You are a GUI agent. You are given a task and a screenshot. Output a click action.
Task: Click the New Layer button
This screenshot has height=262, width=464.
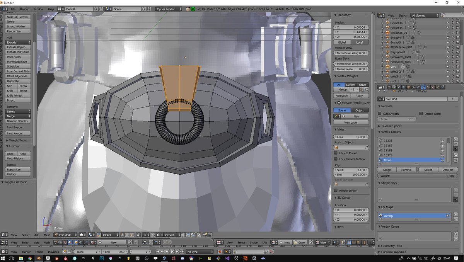351,122
